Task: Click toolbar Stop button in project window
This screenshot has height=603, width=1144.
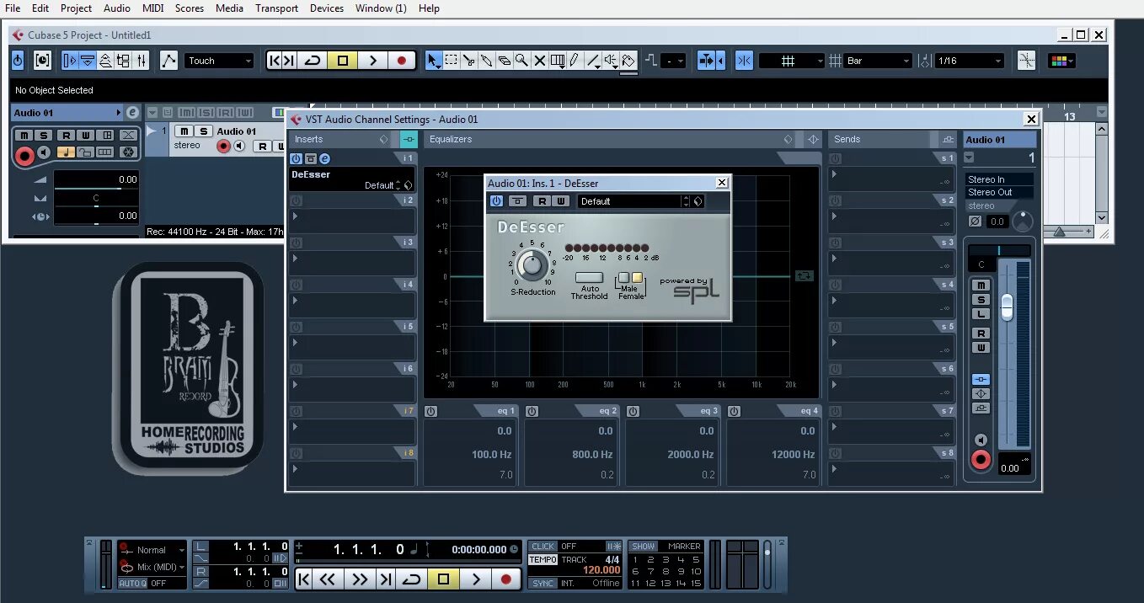Action: click(x=342, y=61)
